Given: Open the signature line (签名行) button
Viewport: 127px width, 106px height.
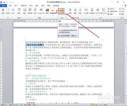Looking at the screenshot, I should point(112,9).
